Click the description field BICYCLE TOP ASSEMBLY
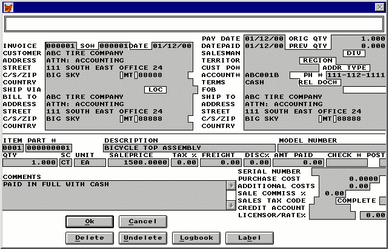Screen dimensions: 389x250 (189, 148)
